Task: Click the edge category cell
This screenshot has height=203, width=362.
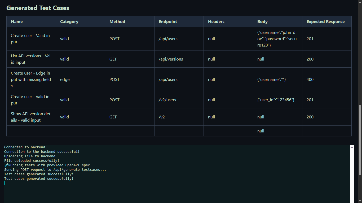Action: coord(80,79)
